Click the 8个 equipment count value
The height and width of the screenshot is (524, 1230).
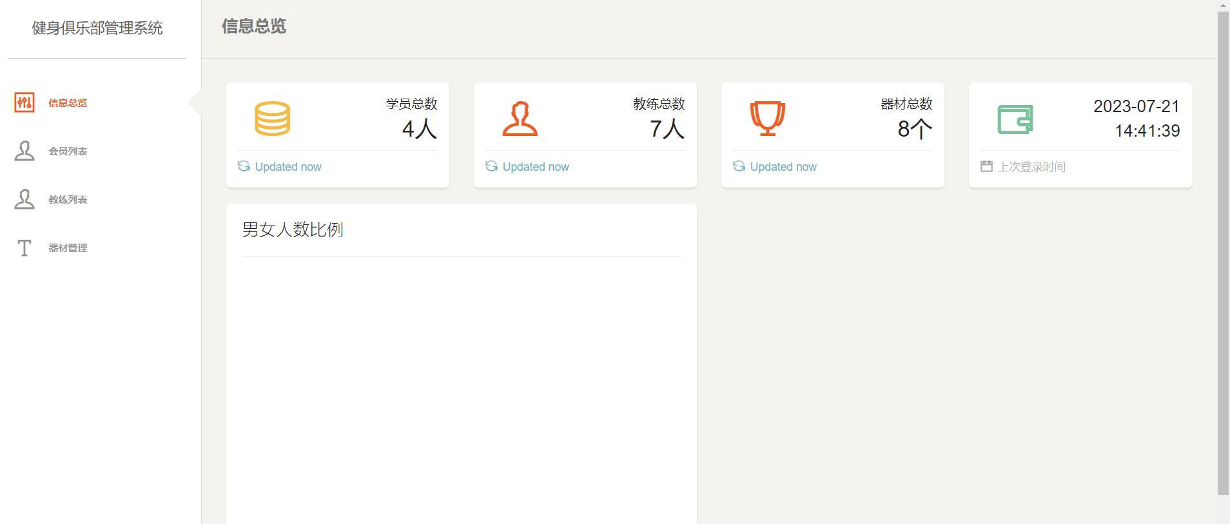(915, 129)
